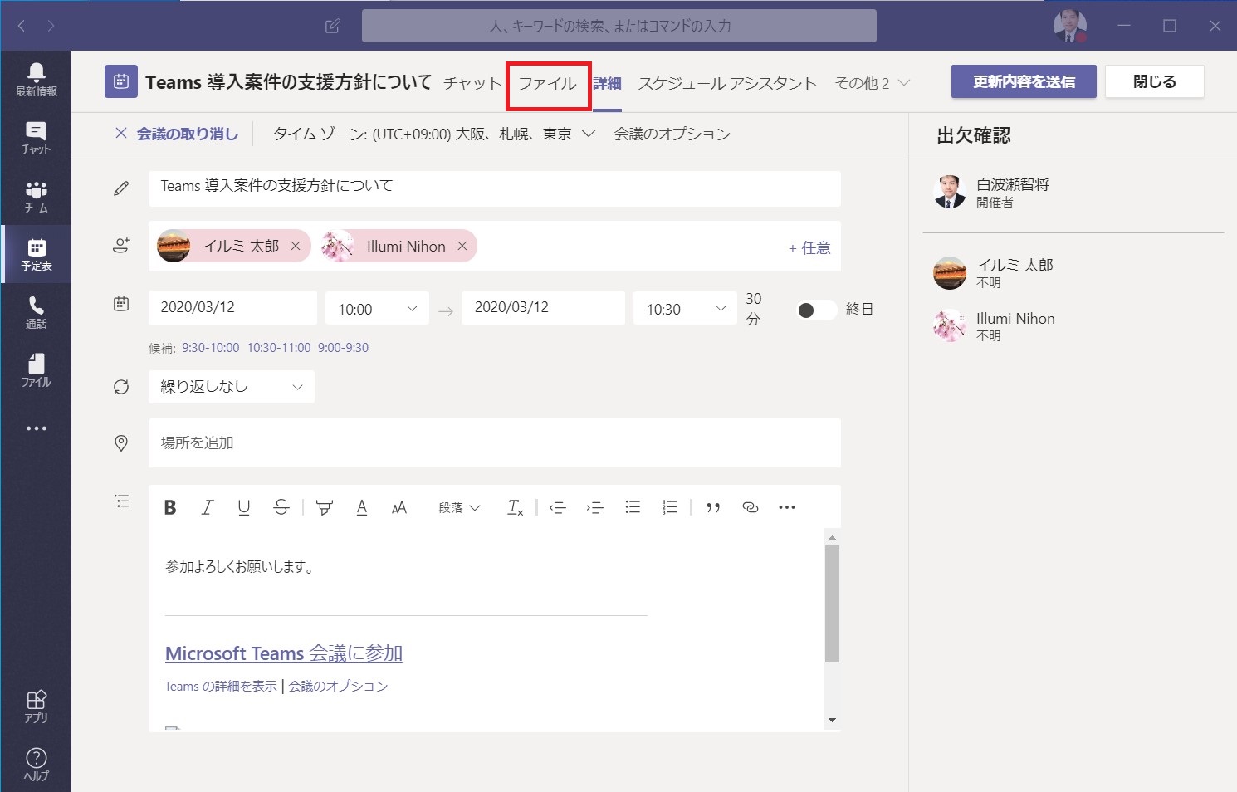Cancel the meeting via 会議の取り消し
The height and width of the screenshot is (792, 1237).
(x=176, y=134)
